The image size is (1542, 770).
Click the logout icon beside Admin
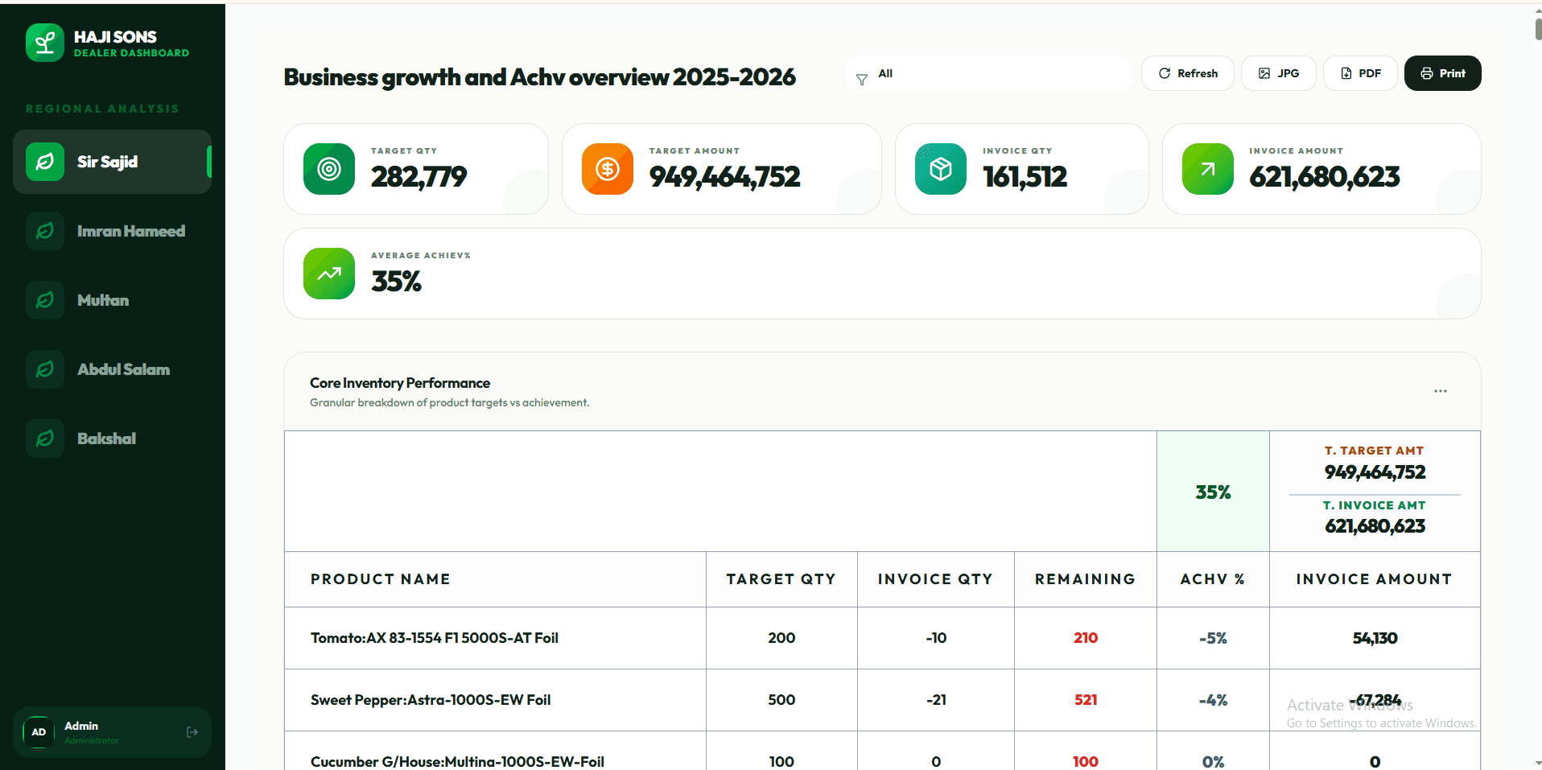click(192, 731)
